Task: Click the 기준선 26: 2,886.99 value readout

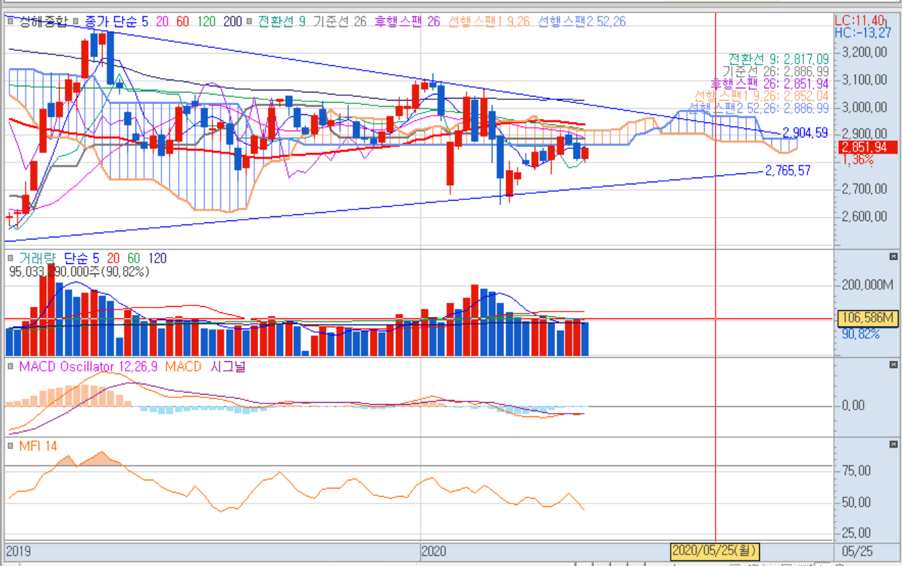Action: point(775,71)
